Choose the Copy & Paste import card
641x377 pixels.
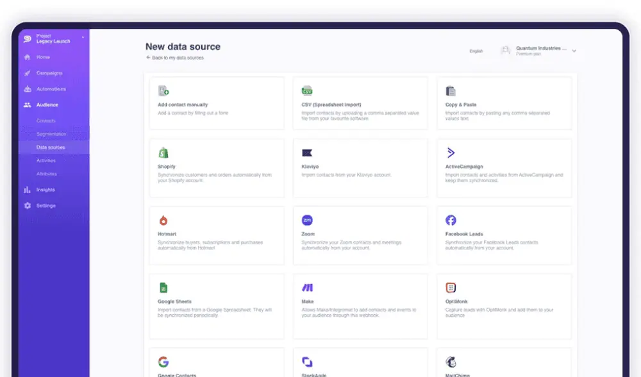click(x=504, y=104)
